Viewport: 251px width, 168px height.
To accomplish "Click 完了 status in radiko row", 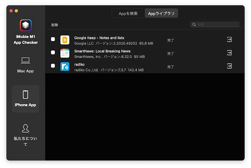I will [x=171, y=67].
